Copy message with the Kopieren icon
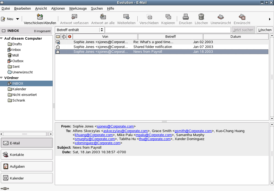 (168, 17)
